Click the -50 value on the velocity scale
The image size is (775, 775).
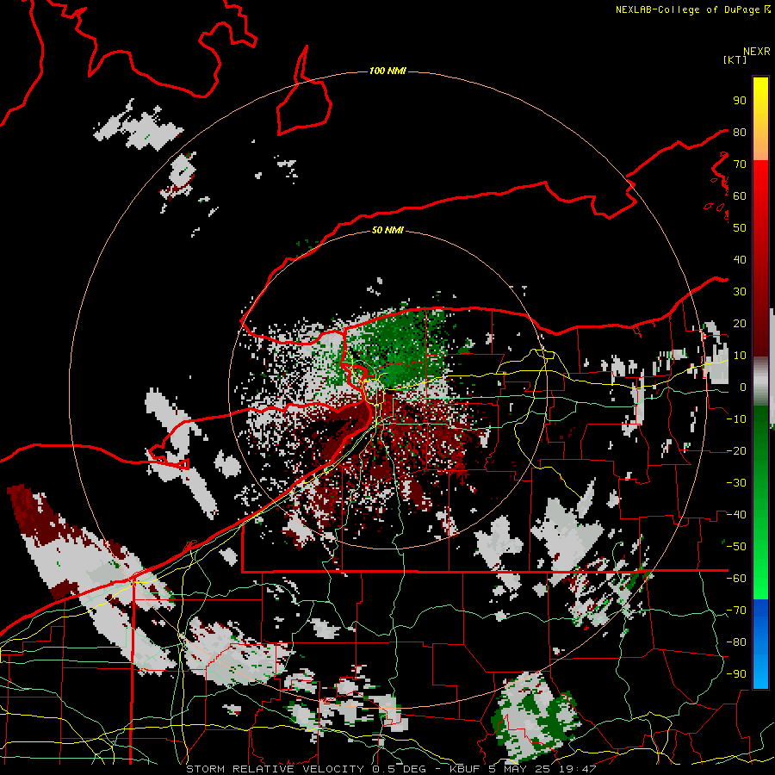736,547
